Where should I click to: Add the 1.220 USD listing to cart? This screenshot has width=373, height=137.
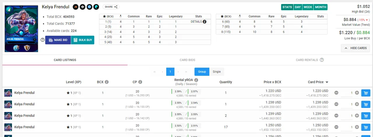click(366, 93)
